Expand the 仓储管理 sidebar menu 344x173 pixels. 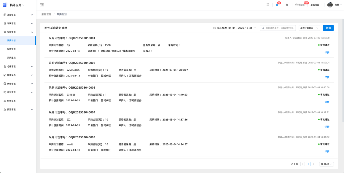pyautogui.click(x=18, y=67)
